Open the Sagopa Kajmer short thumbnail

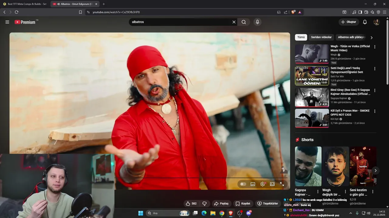click(308, 166)
